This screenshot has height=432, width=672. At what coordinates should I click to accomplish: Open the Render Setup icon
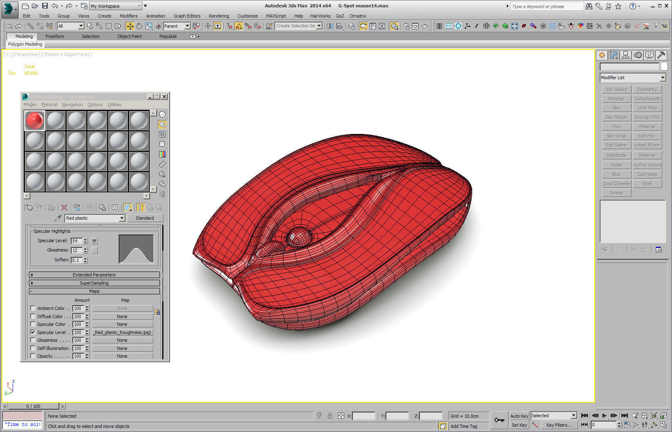tap(406, 26)
